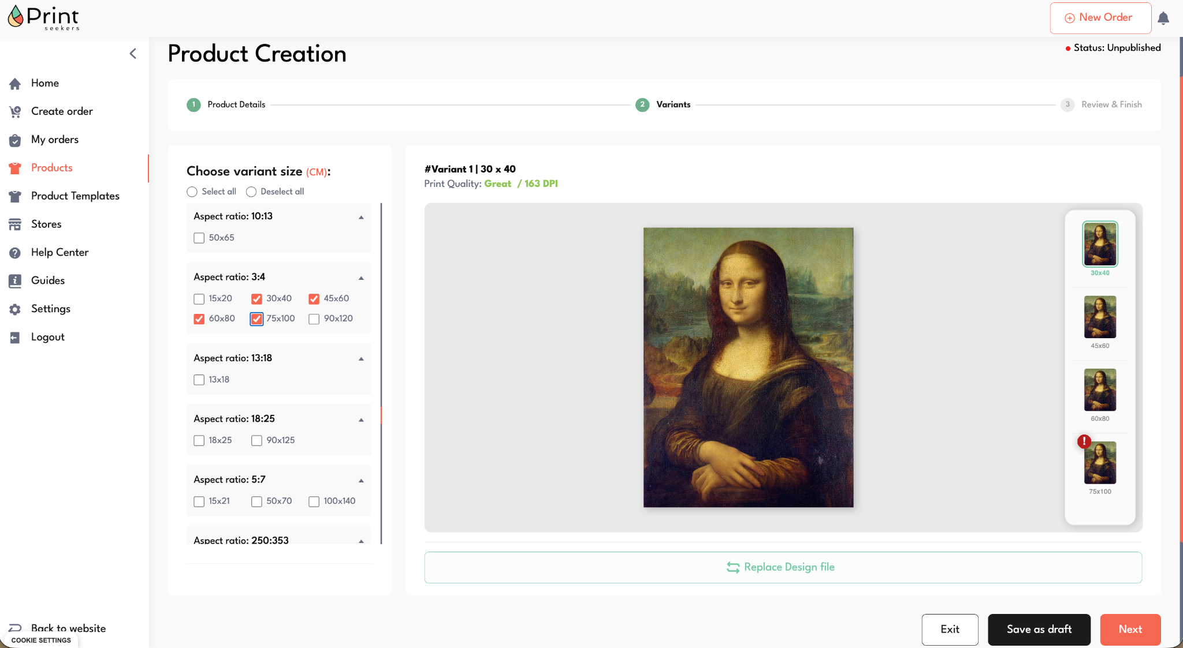1183x648 pixels.
Task: Select the 45x60 variant thumbnail
Action: point(1100,317)
